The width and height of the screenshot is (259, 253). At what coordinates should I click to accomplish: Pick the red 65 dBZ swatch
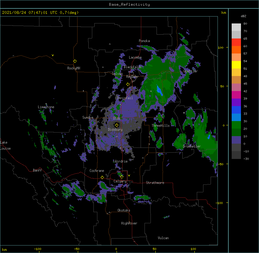[236, 42]
